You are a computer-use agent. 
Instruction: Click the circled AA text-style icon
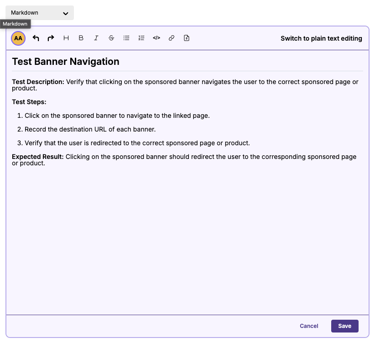pos(18,38)
